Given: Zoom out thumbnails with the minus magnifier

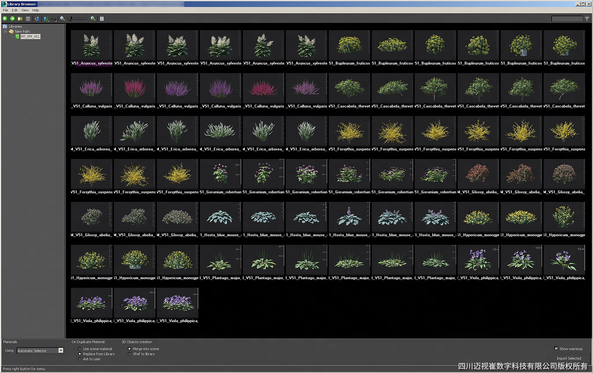Looking at the screenshot, I should pos(62,19).
